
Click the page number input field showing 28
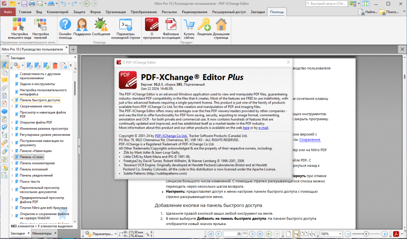point(236,234)
